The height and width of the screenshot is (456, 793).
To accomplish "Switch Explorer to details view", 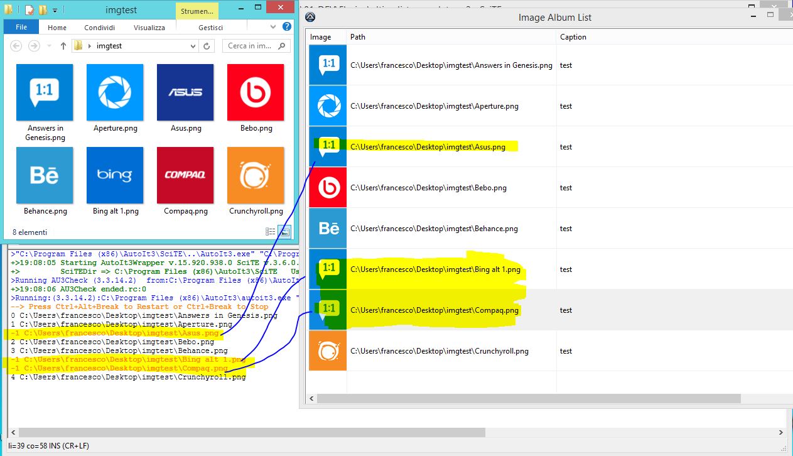I will [271, 232].
